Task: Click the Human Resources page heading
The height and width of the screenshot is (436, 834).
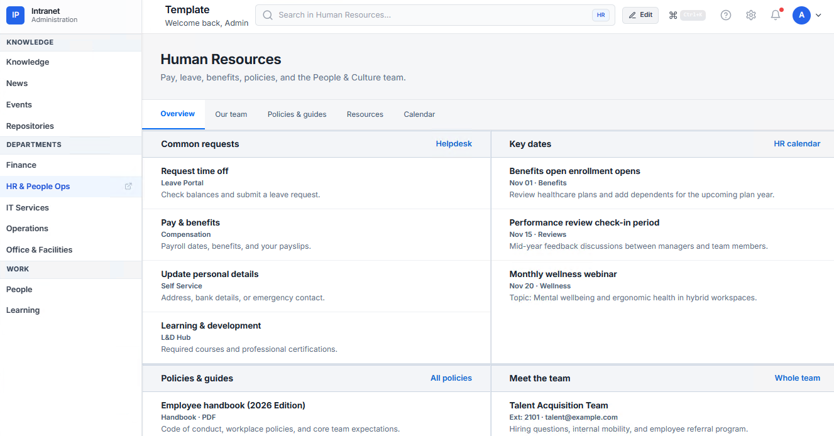Action: tap(221, 60)
